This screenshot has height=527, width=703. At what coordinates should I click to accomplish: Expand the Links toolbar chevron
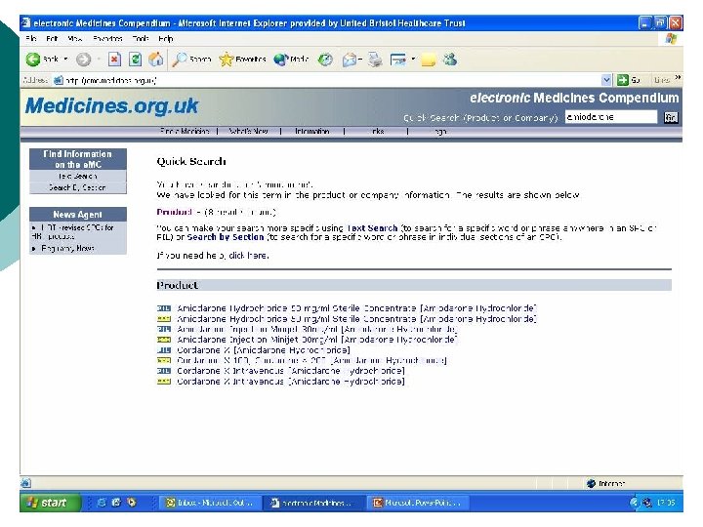click(678, 78)
